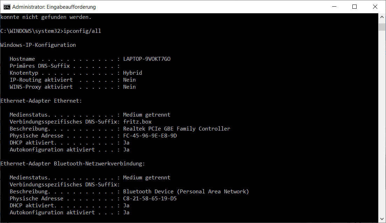Click the Windows-IP-Konfiguration heading
The width and height of the screenshot is (386, 223).
tap(38, 45)
